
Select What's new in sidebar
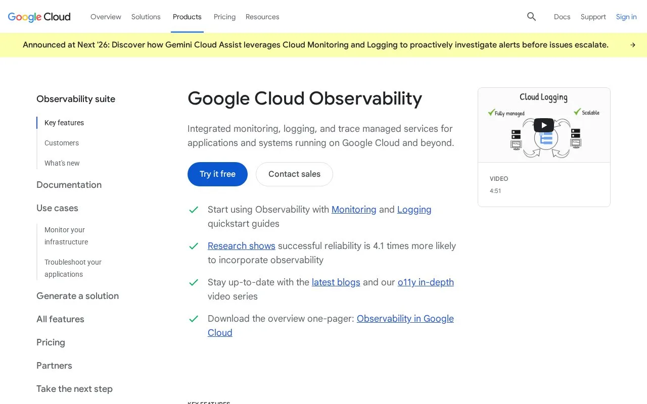(62, 163)
